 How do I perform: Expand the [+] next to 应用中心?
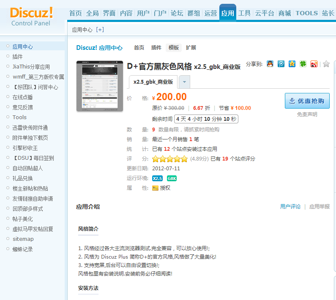(x=100, y=30)
